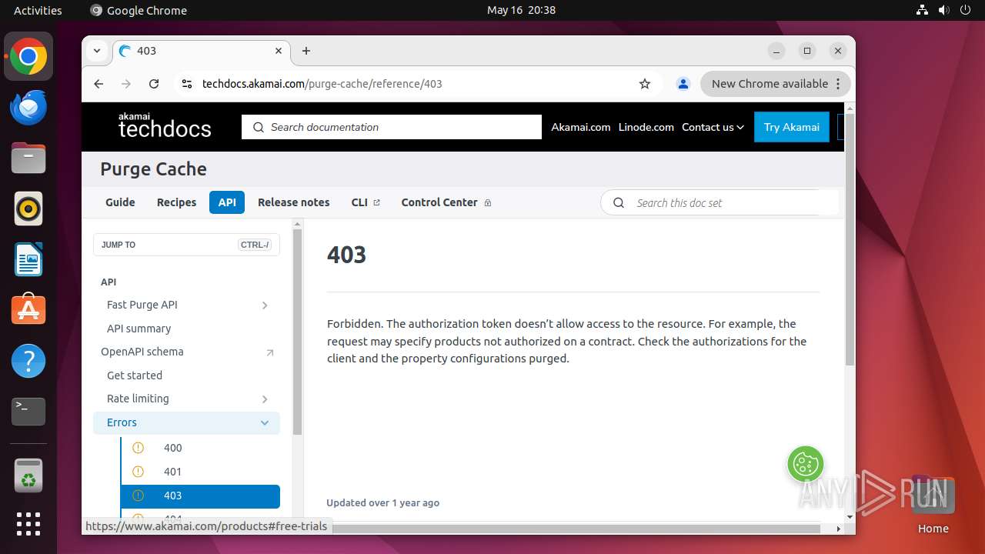Open the tab search dropdown arrow

click(x=97, y=51)
